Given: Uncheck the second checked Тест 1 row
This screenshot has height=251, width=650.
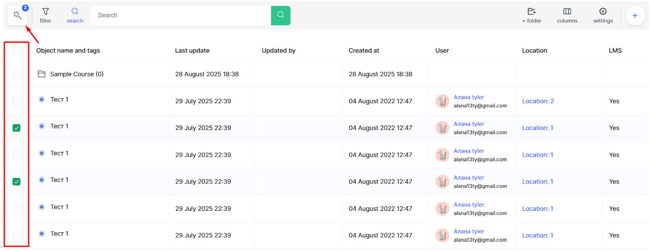Looking at the screenshot, I should 16,182.
